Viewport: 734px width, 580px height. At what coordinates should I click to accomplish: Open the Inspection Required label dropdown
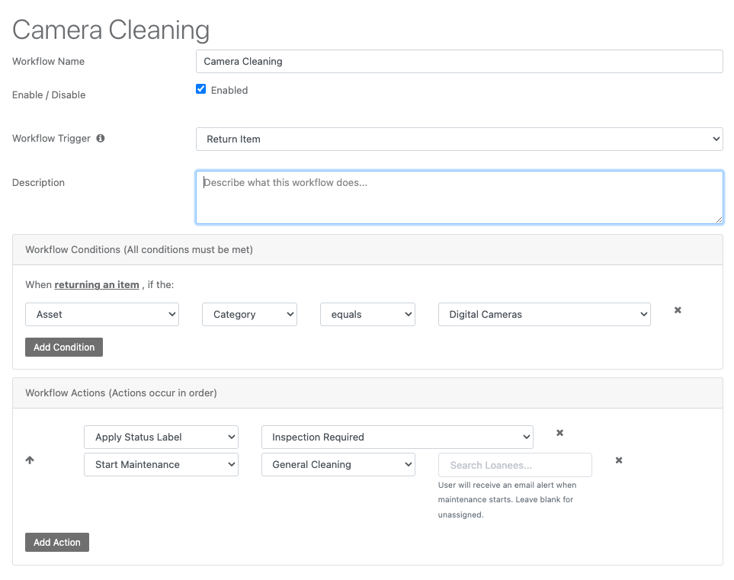397,437
